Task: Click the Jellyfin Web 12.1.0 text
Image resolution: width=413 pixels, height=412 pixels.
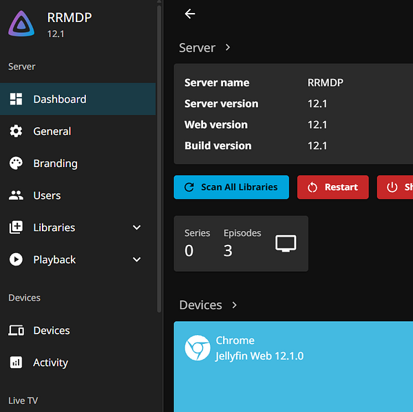Action: coord(260,356)
